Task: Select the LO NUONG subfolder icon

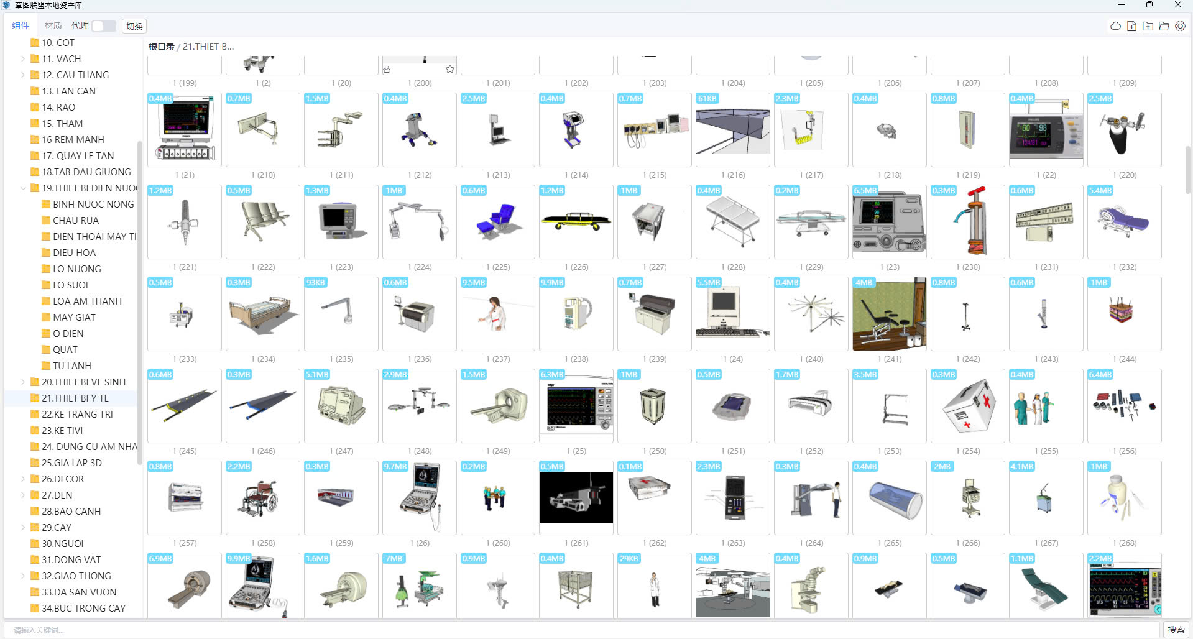Action: tap(46, 269)
